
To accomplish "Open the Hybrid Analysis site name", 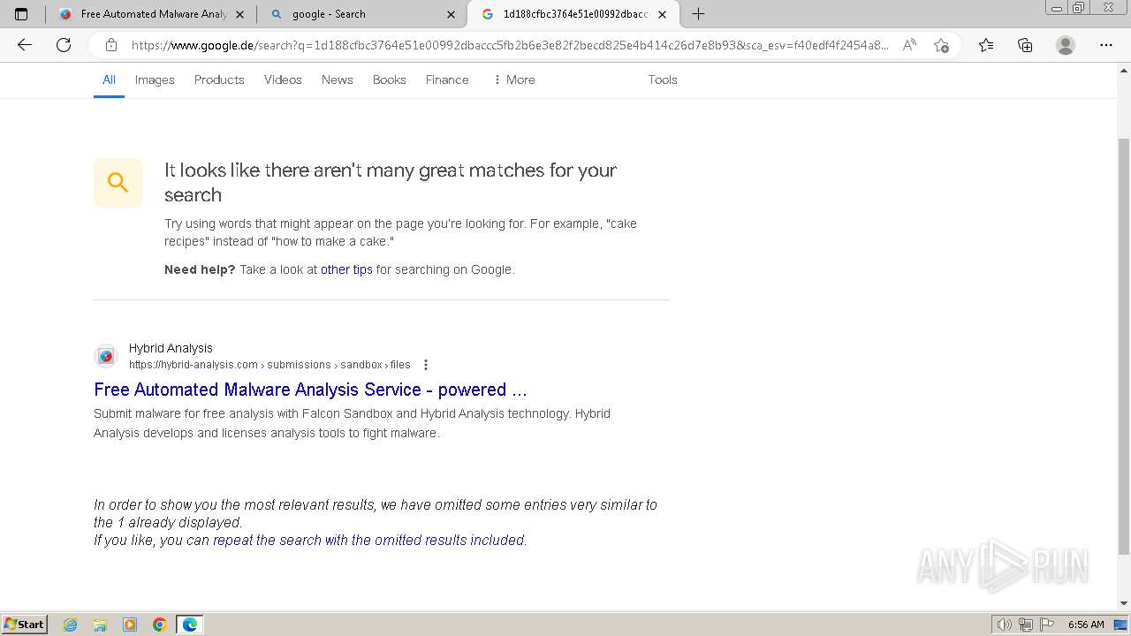I will (x=171, y=348).
